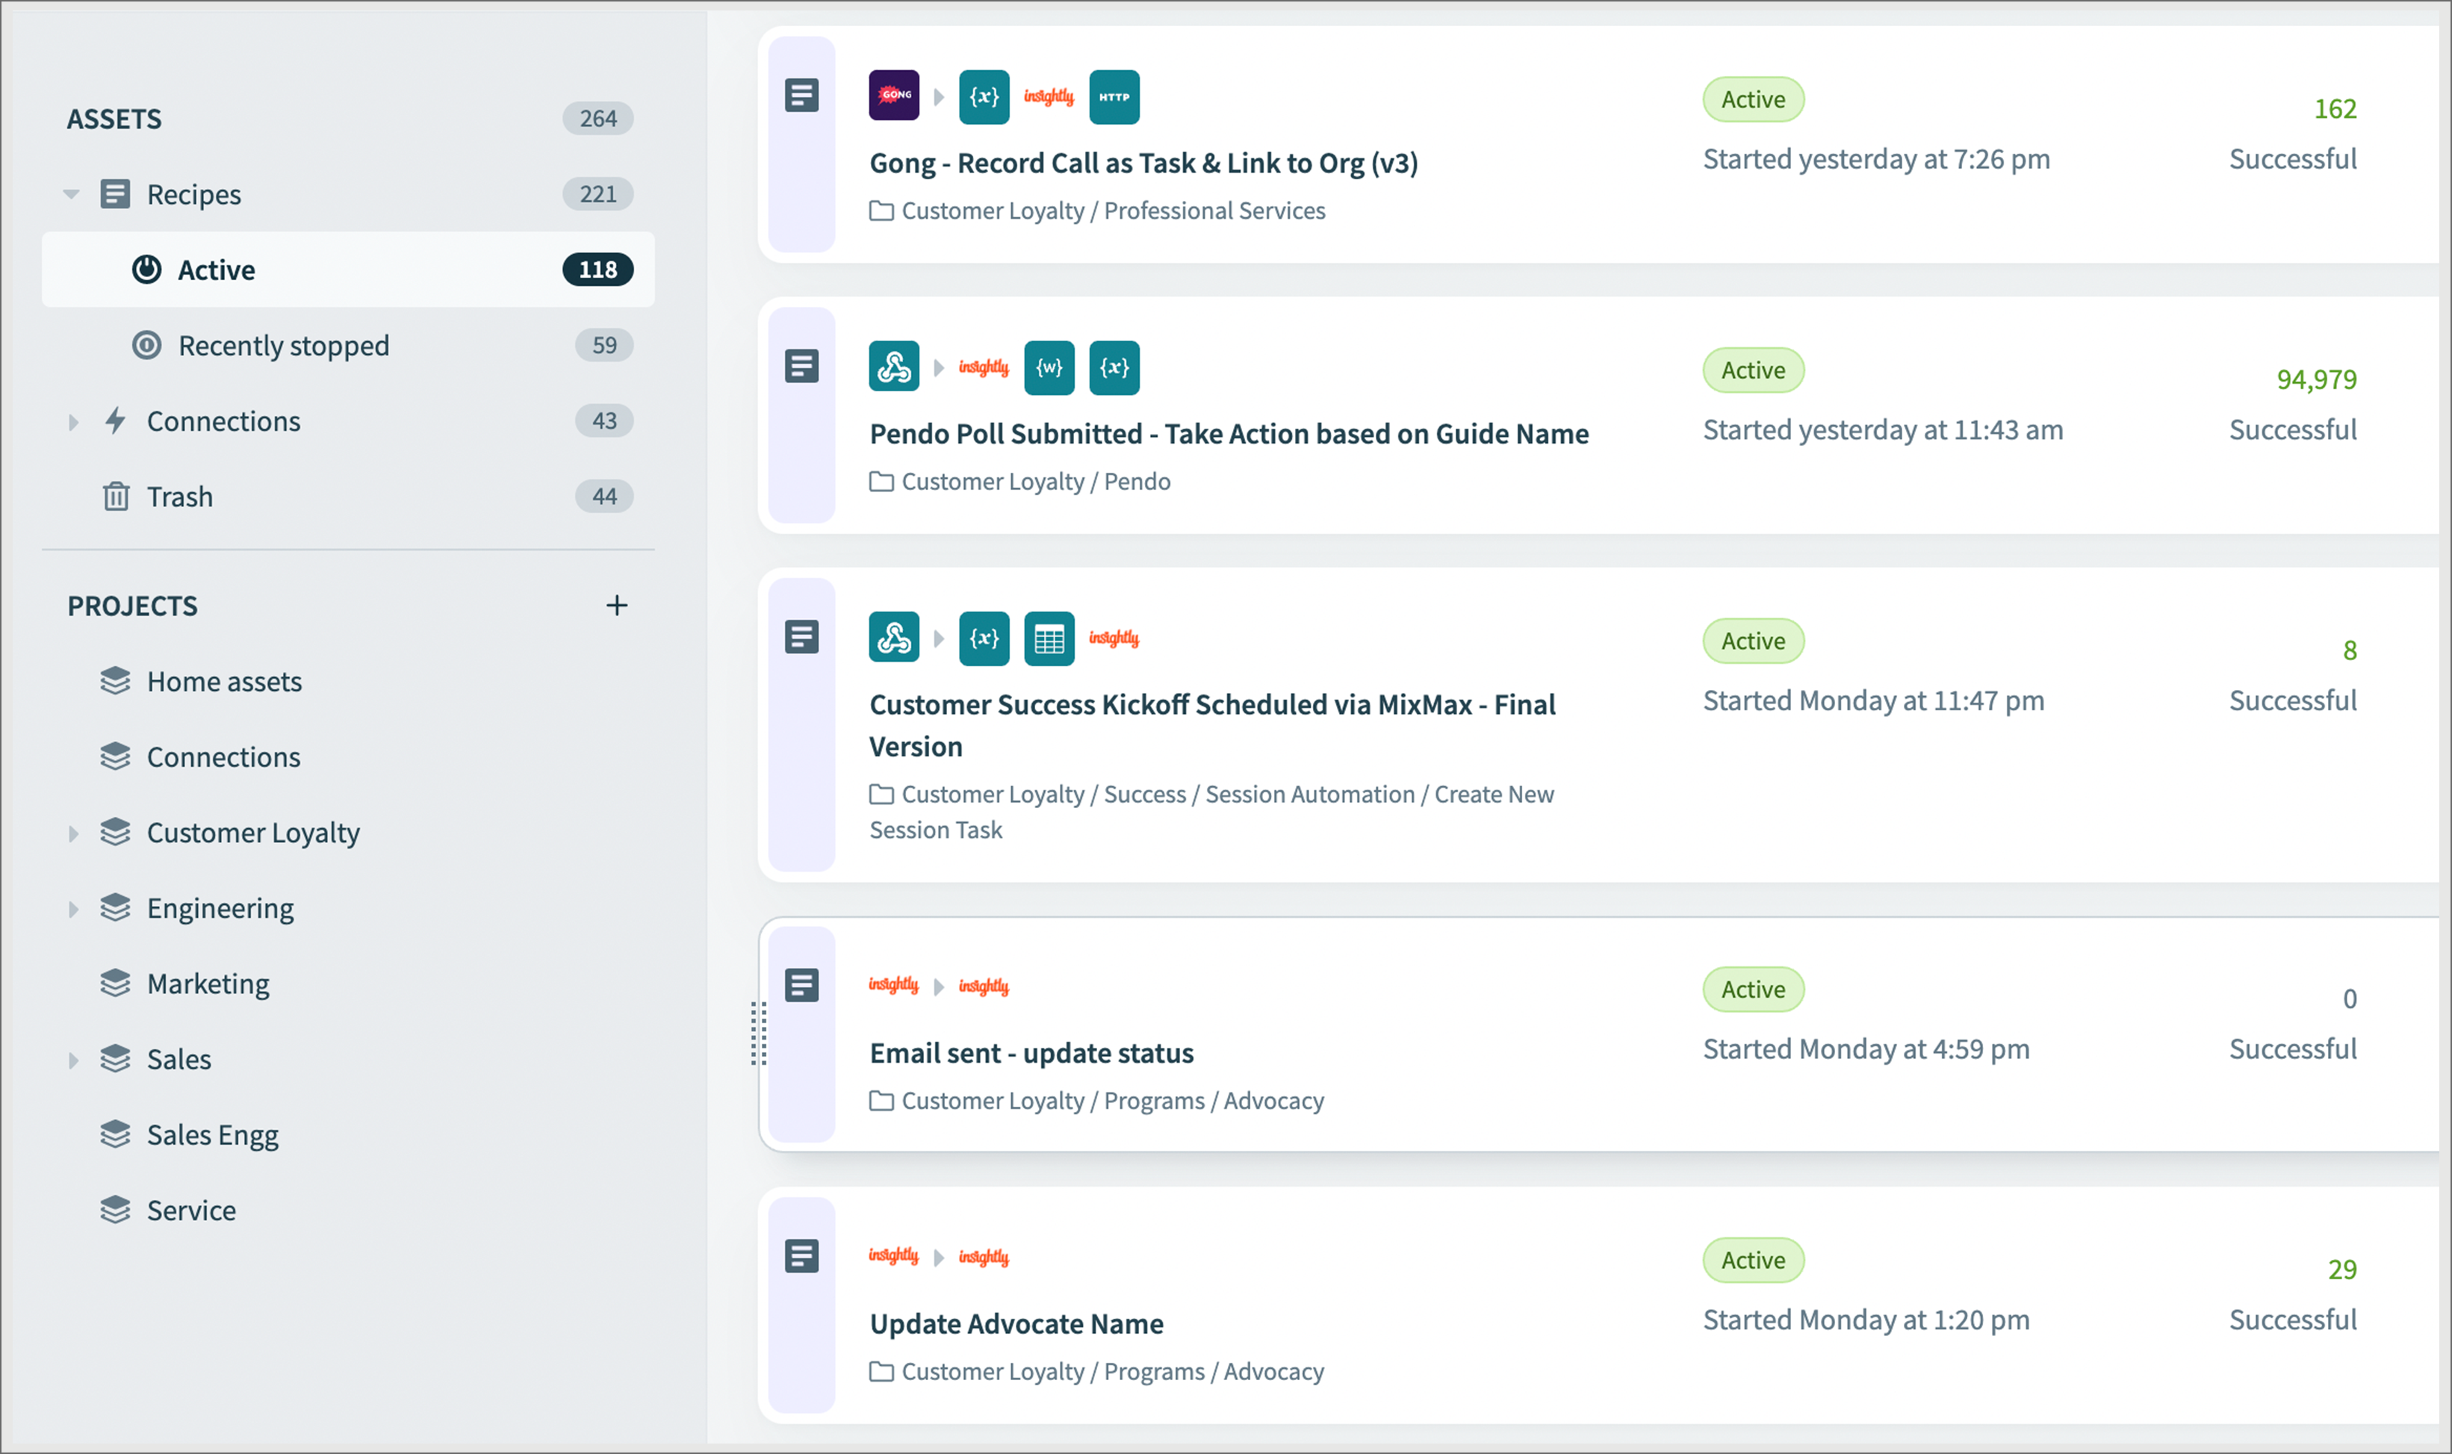
Task: Open the Marketing project
Action: click(208, 984)
